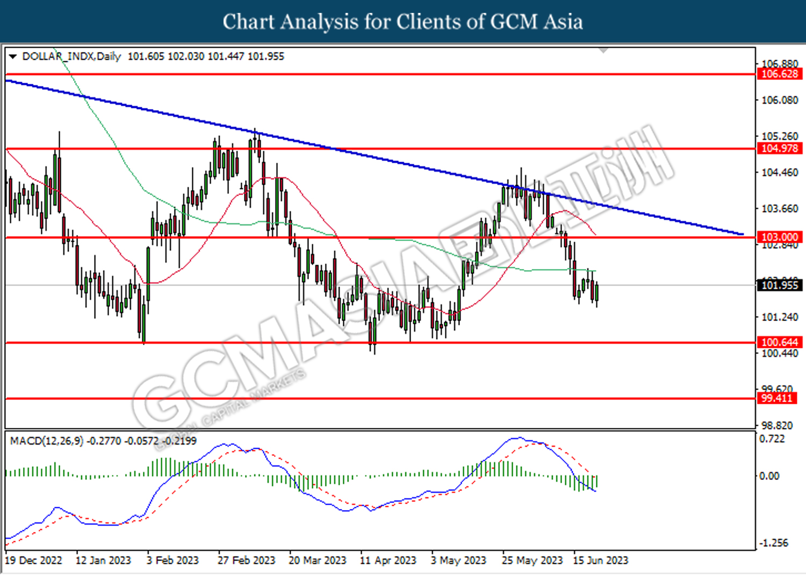Screen dimensions: 806x575
Task: Click the black 101.955 current price tag
Action: tap(780, 285)
